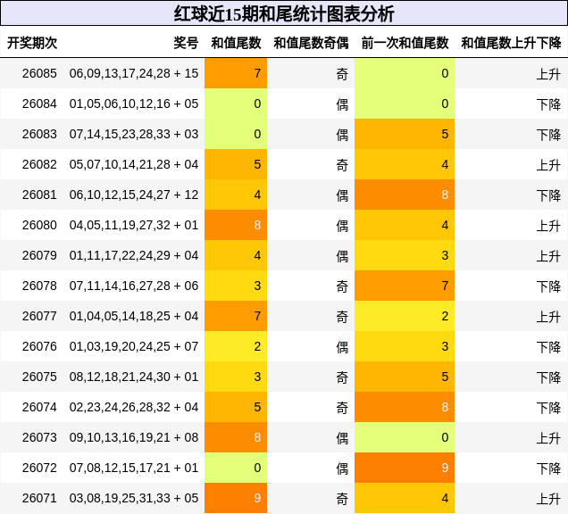This screenshot has width=568, height=514.
Task: Click draw period 26084
Action: pos(39,104)
